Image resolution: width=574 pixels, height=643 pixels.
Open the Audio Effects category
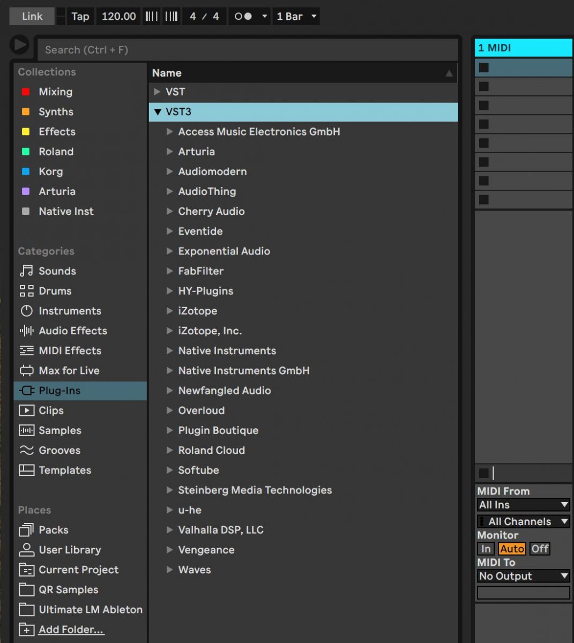coord(80,331)
